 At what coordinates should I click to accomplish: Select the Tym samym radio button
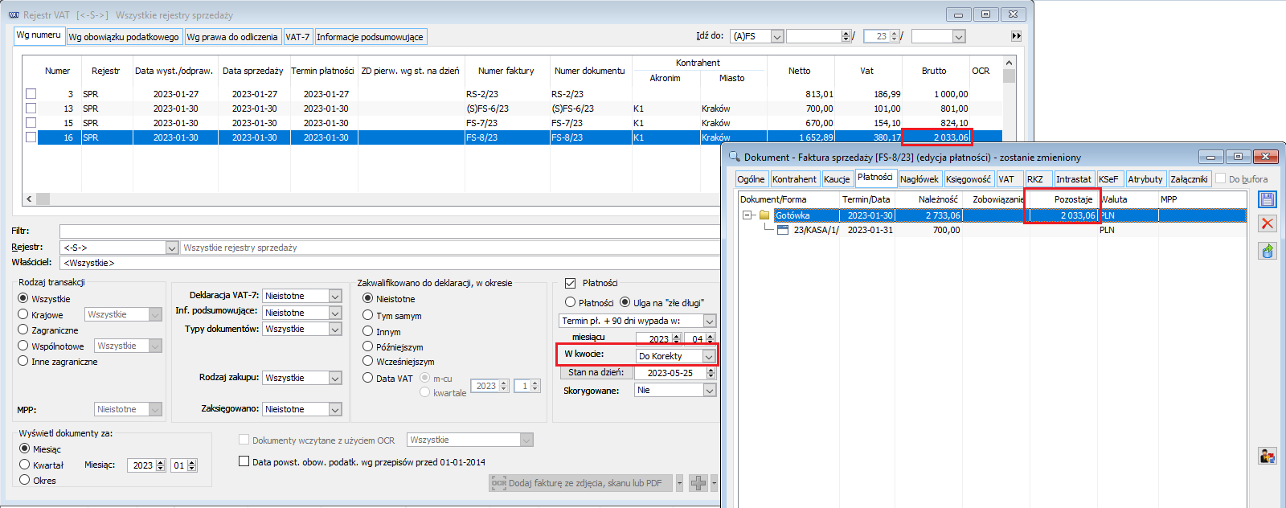click(367, 315)
